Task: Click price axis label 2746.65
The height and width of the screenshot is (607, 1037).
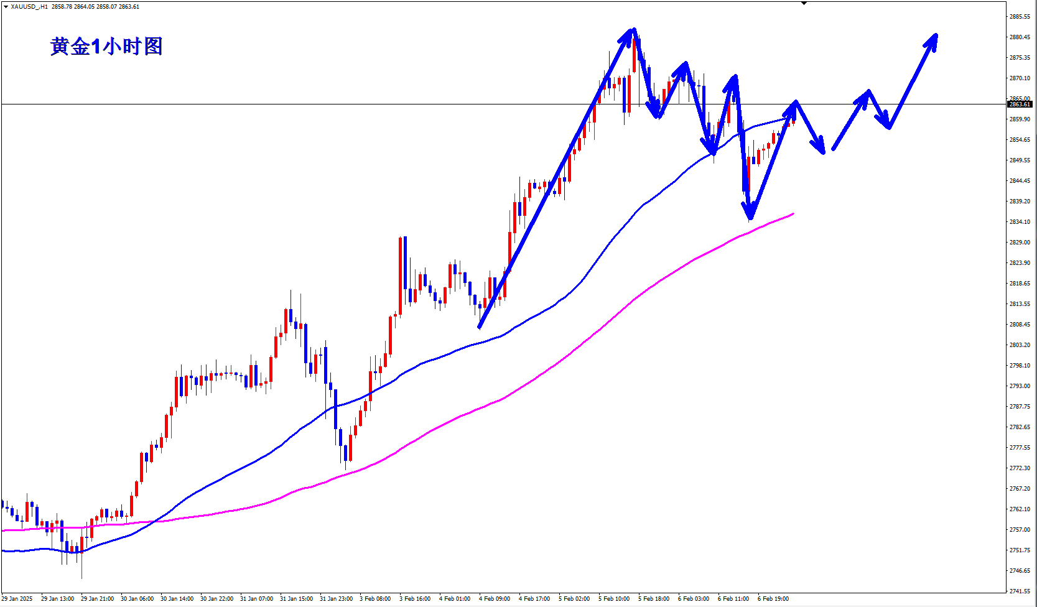Action: coord(1020,571)
